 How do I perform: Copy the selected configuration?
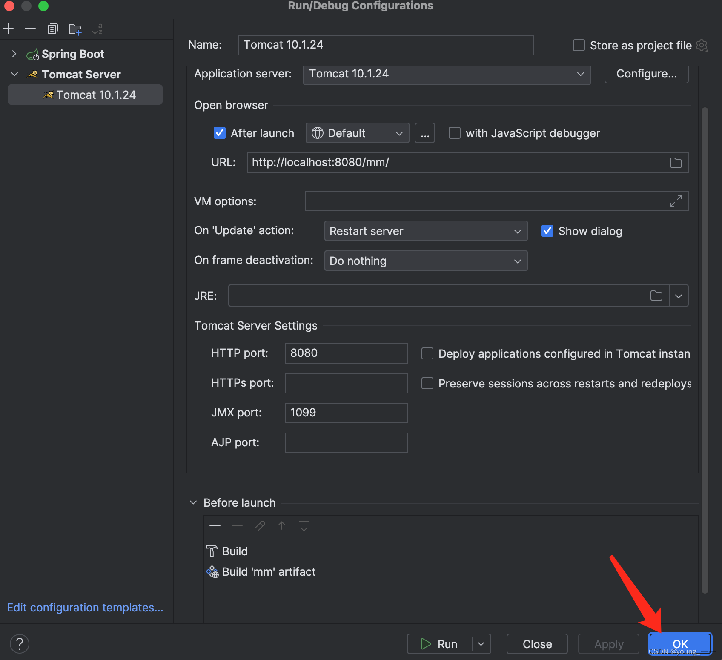coord(52,29)
